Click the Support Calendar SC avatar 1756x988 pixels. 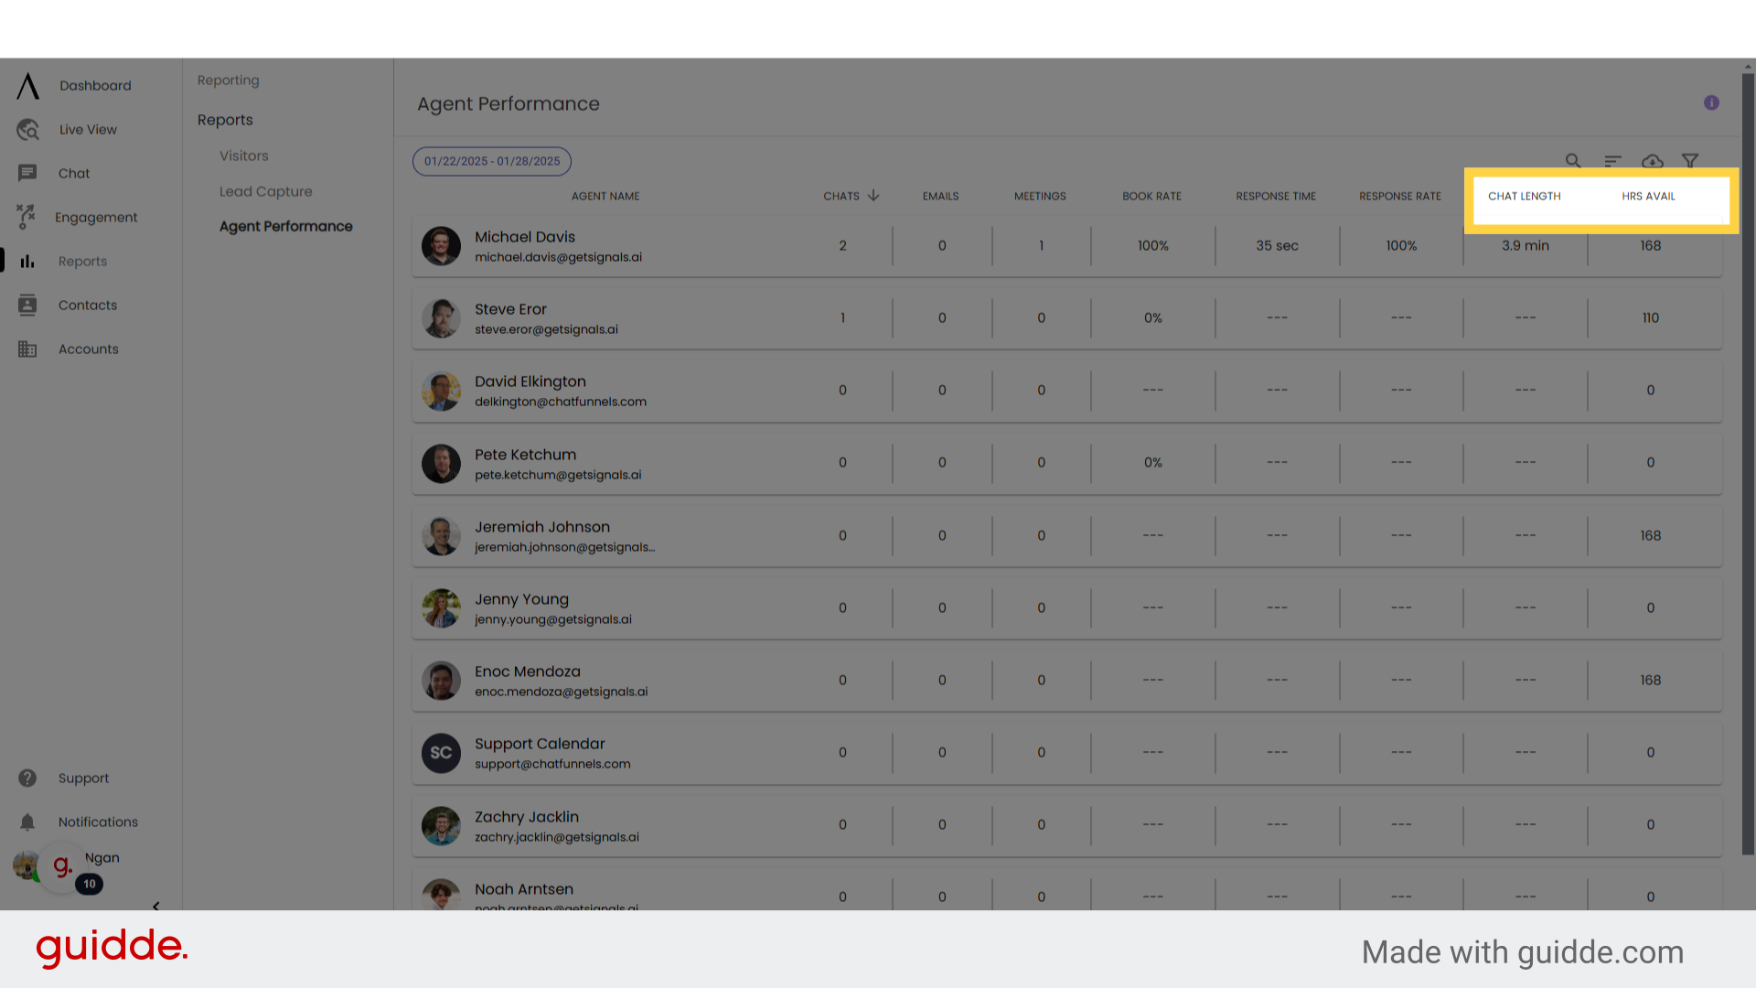[441, 753]
